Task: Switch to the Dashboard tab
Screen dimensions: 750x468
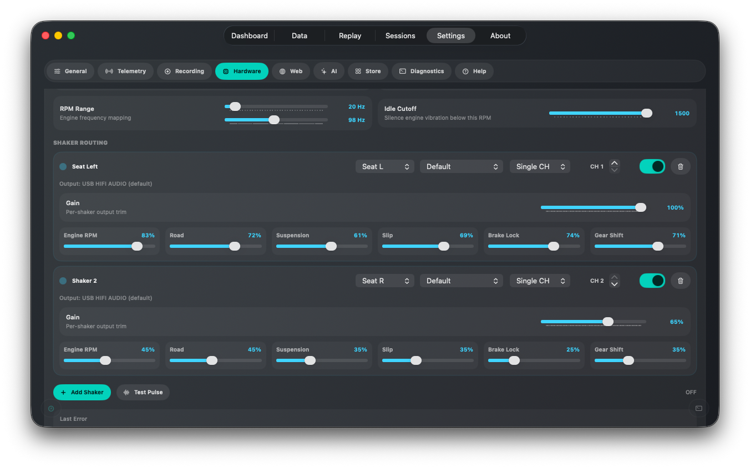Action: click(x=250, y=35)
